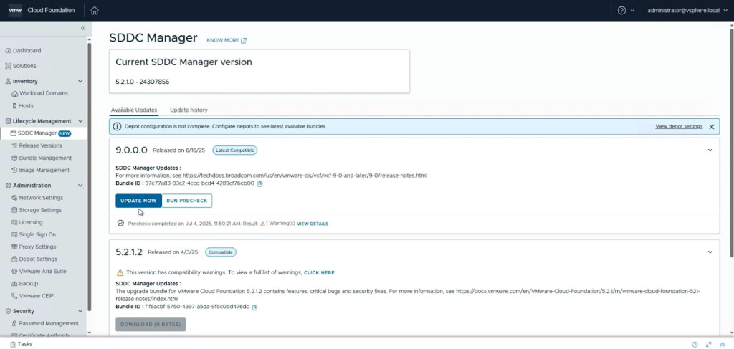Screen dimensions: 734x349
Task: Open the Help question mark menu
Action: (x=621, y=11)
